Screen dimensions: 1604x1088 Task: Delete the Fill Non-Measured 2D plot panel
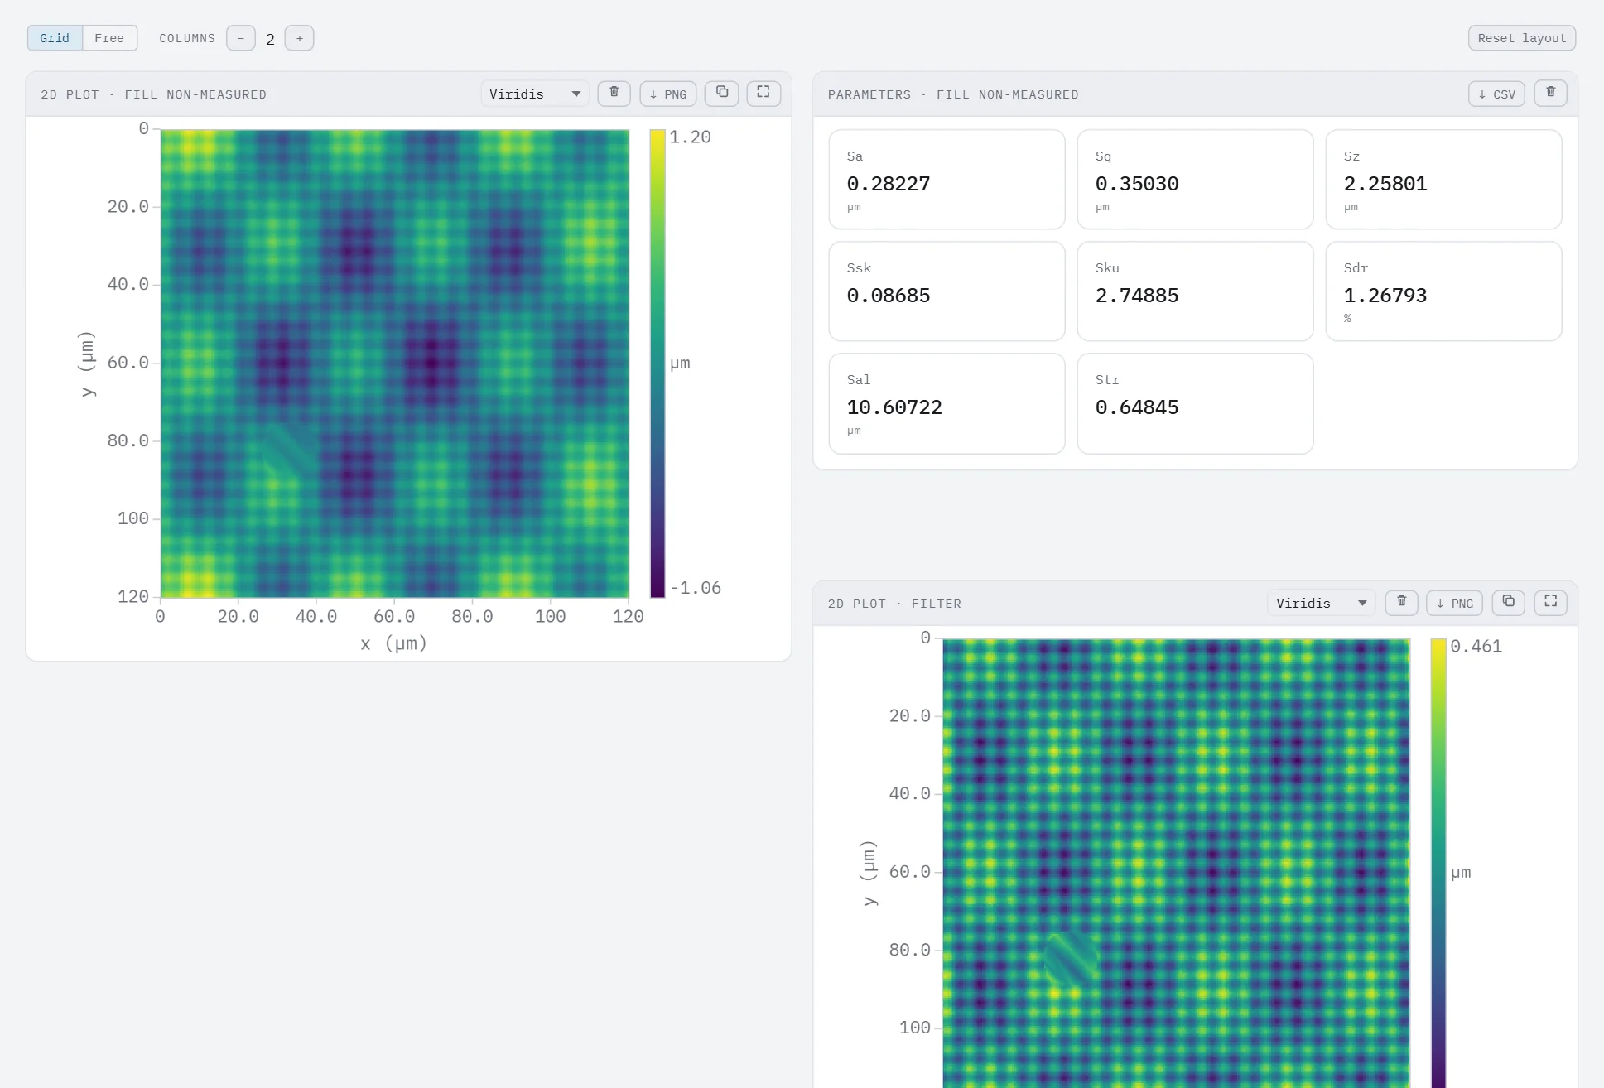click(614, 93)
